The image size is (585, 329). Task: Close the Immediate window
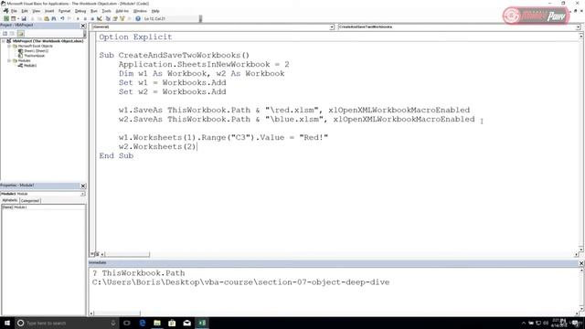coord(581,263)
